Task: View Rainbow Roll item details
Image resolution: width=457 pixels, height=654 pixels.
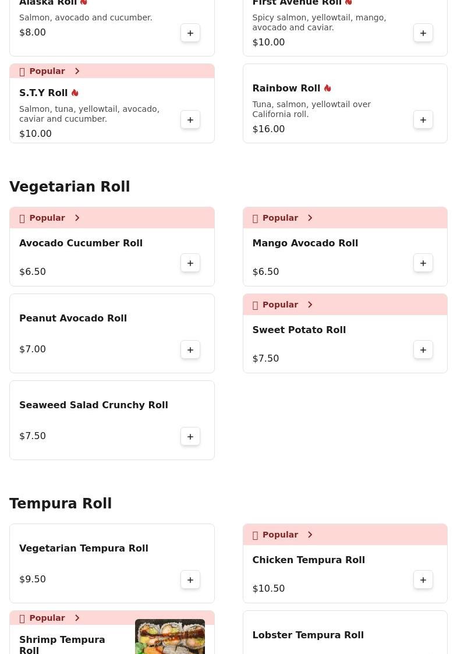Action: pyautogui.click(x=286, y=89)
